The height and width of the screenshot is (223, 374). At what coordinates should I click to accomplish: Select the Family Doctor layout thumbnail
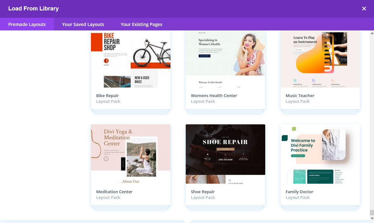click(x=320, y=154)
